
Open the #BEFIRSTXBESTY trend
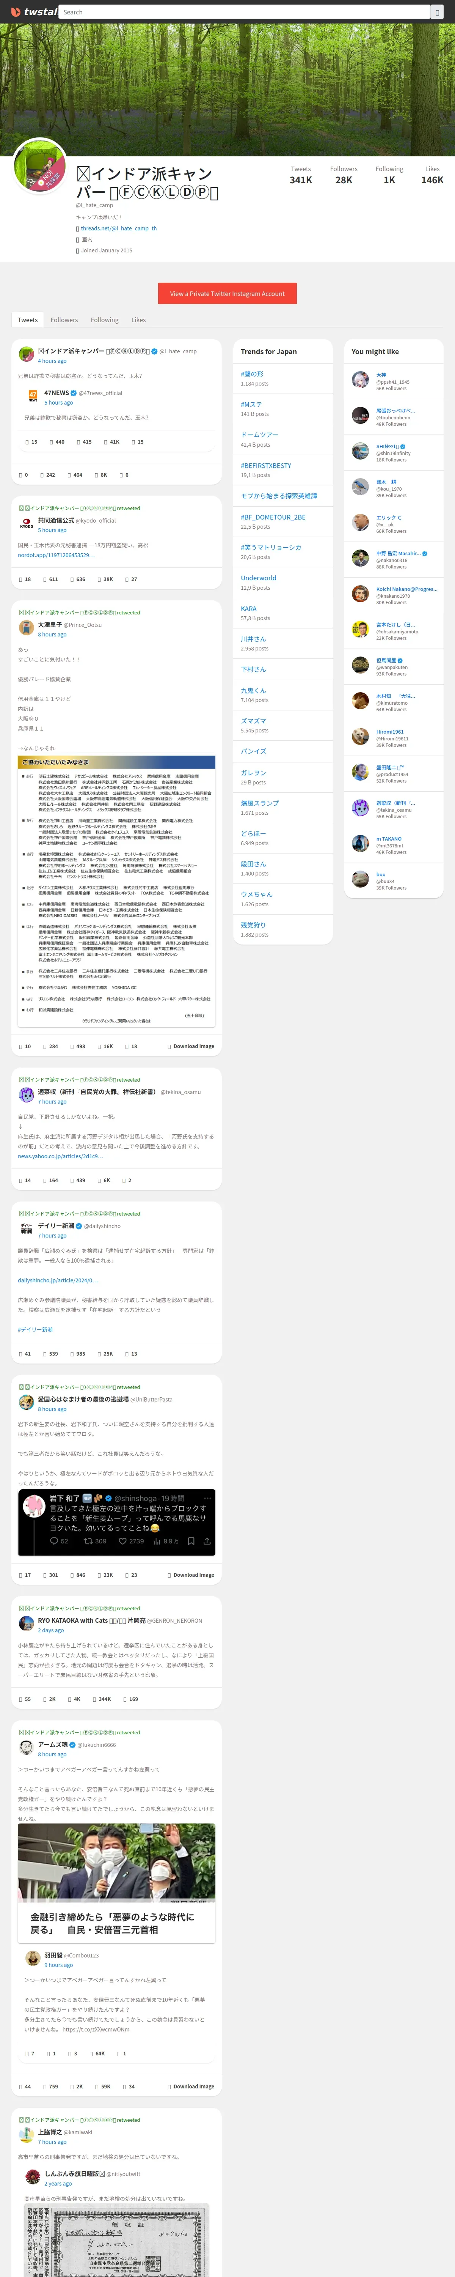pos(266,466)
